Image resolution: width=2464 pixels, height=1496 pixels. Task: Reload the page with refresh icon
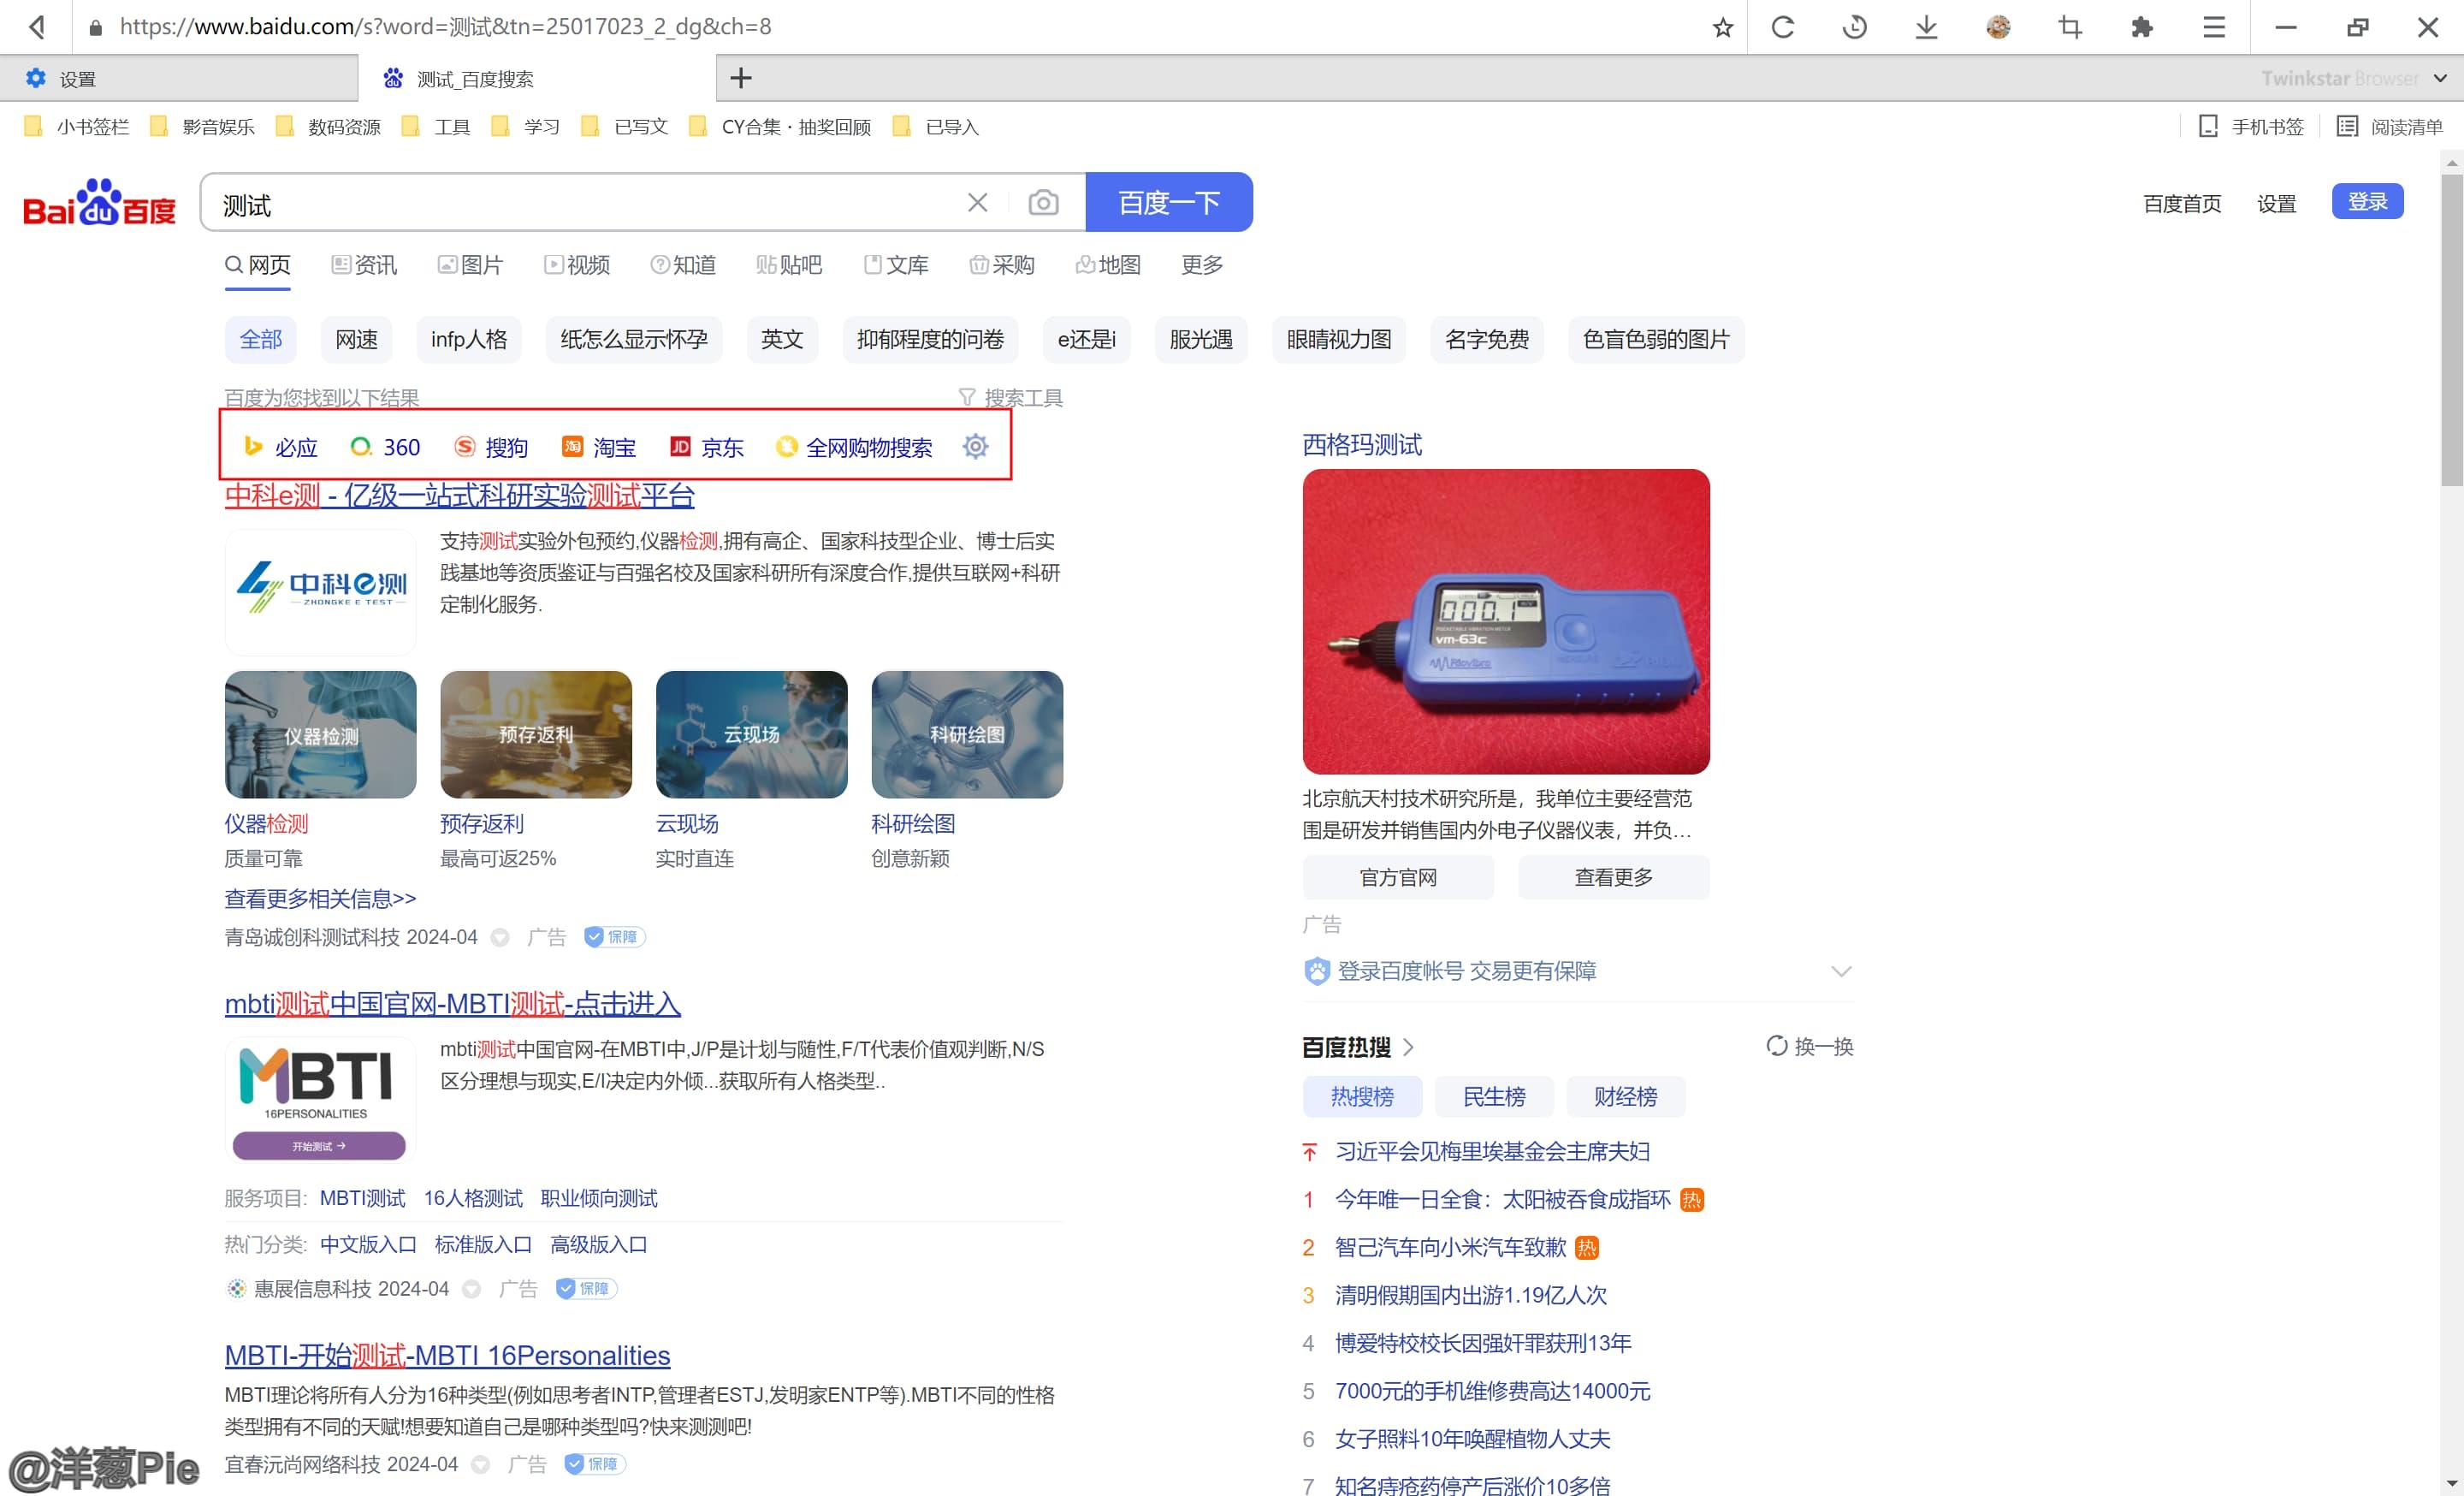[1783, 27]
